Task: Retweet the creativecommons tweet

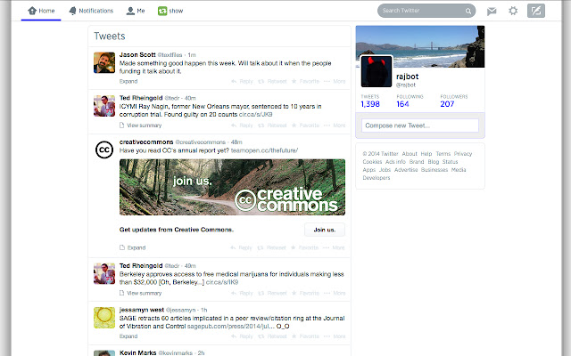Action: [271, 247]
